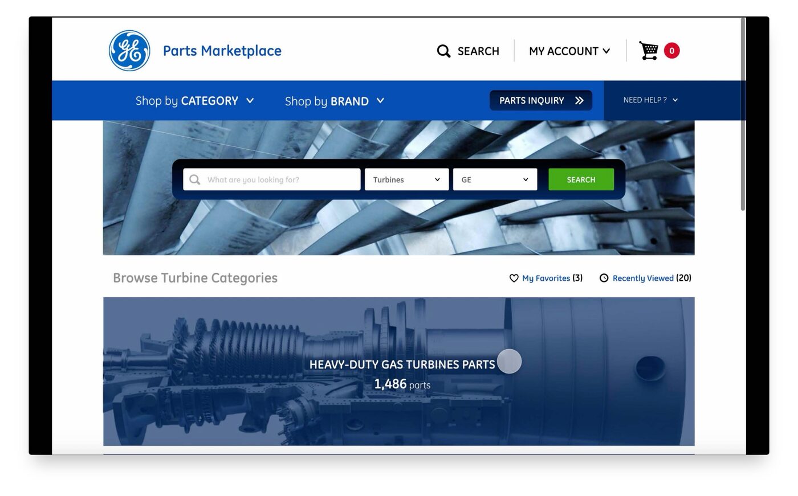The height and width of the screenshot is (496, 798).
Task: Click the double arrow icon in PARTS INQUIRY
Action: 579,100
